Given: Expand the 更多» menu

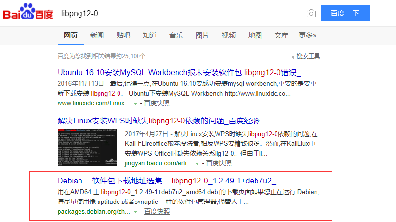Looking at the screenshot, I should coord(308,35).
